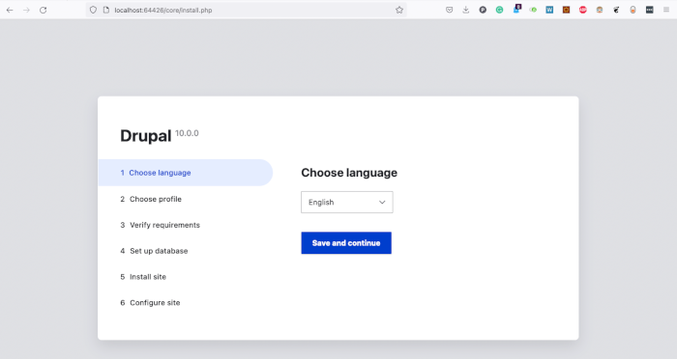Click step 4 Set up database

point(154,251)
